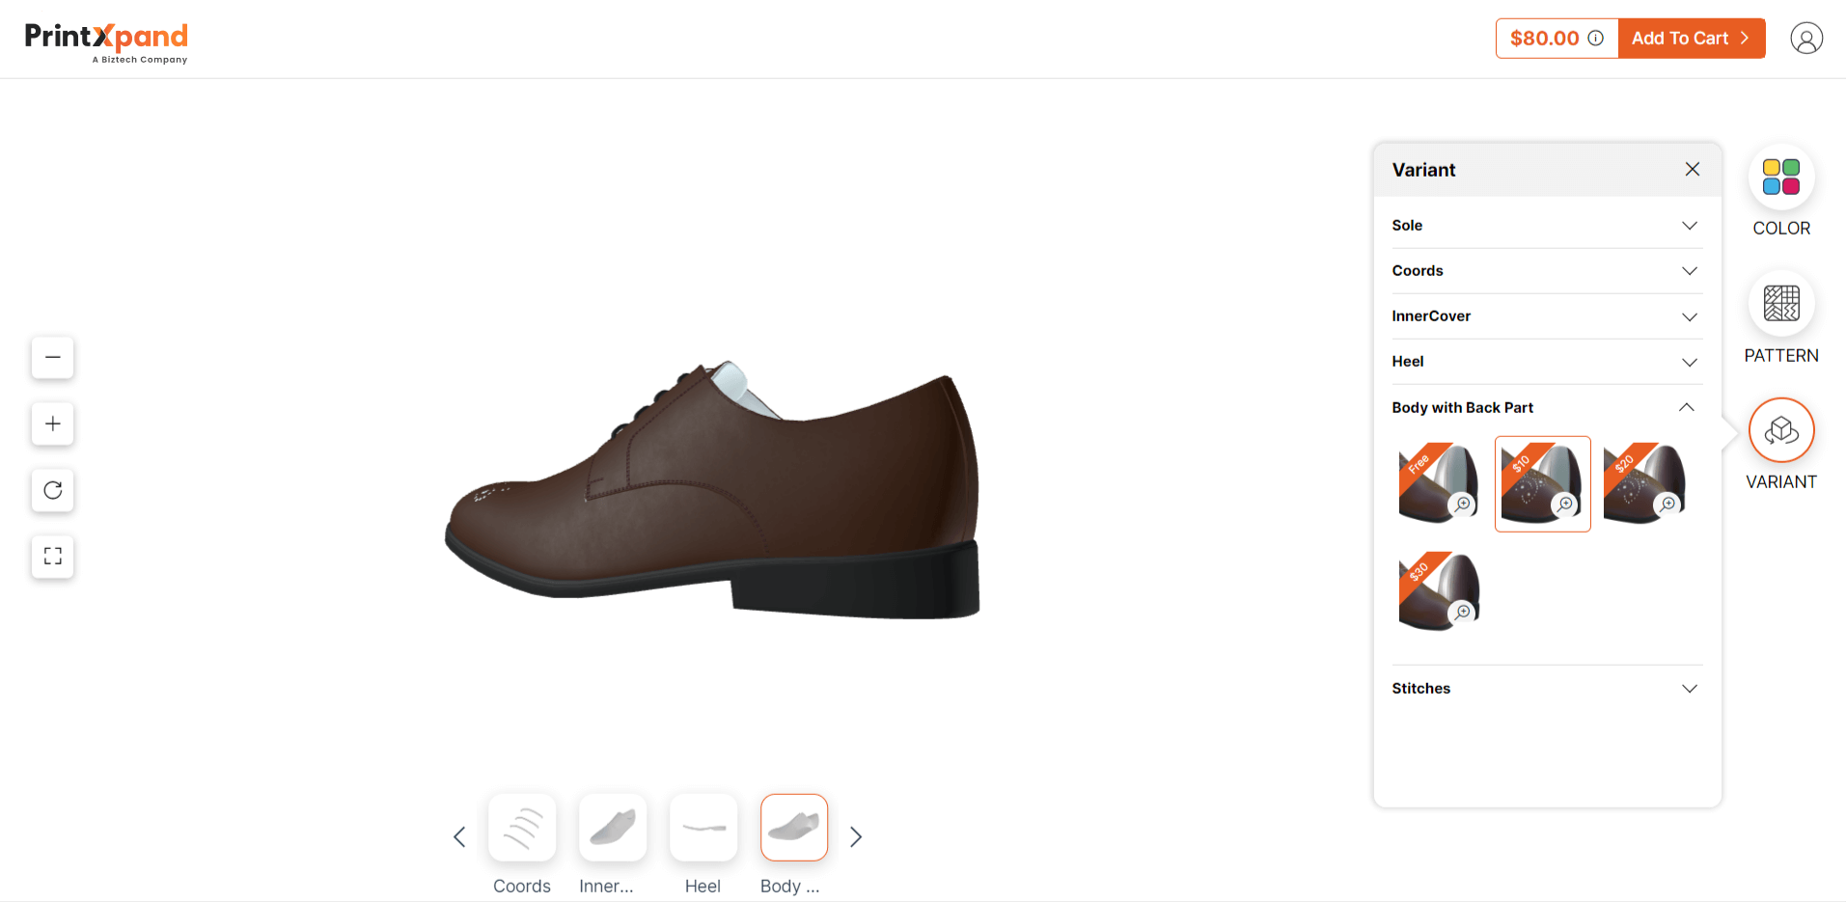Enter fullscreen view mode
1846x902 pixels.
[x=53, y=557]
